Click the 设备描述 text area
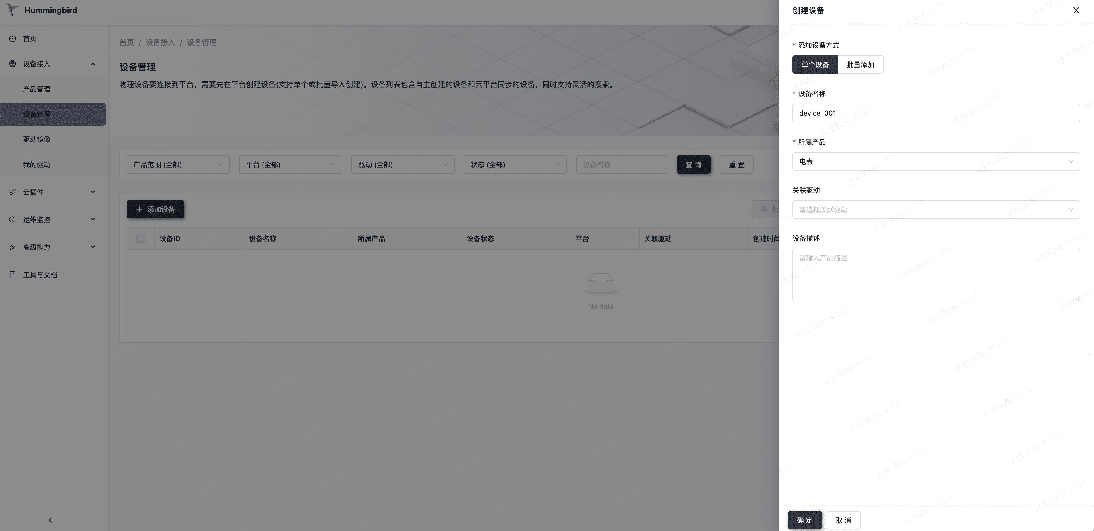1094x531 pixels. [x=935, y=275]
